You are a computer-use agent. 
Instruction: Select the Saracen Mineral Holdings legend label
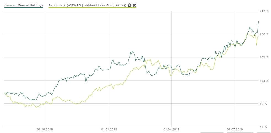(24, 5)
